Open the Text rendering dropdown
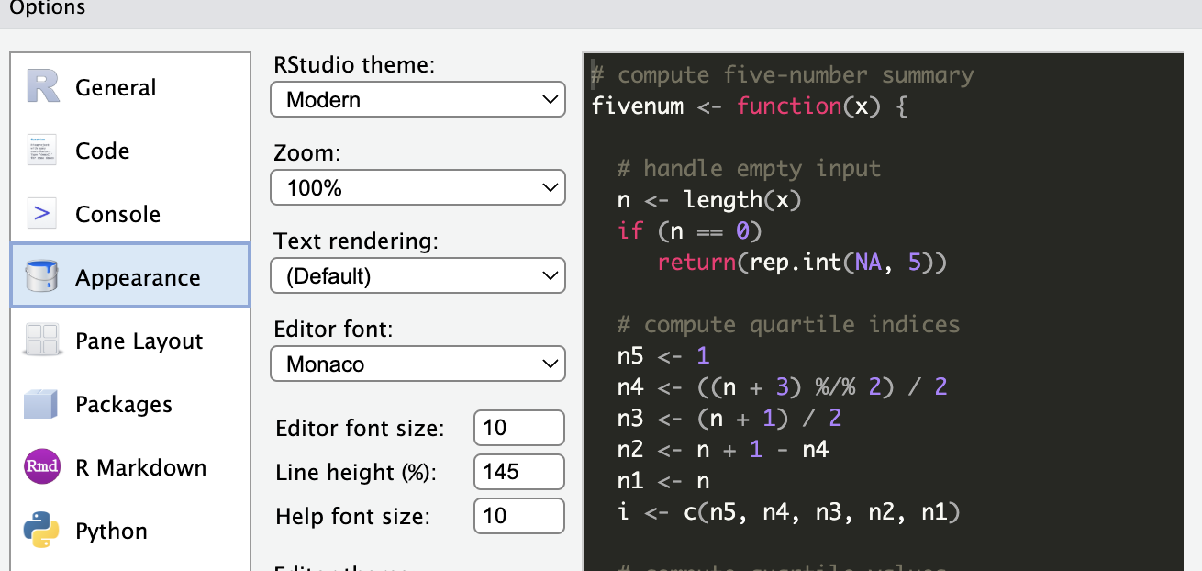Image resolution: width=1202 pixels, height=571 pixels. pyautogui.click(x=417, y=275)
